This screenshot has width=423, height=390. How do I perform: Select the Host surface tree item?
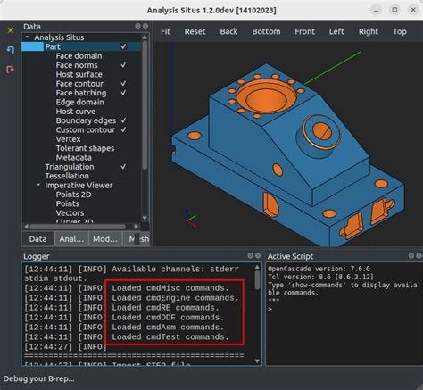point(79,74)
